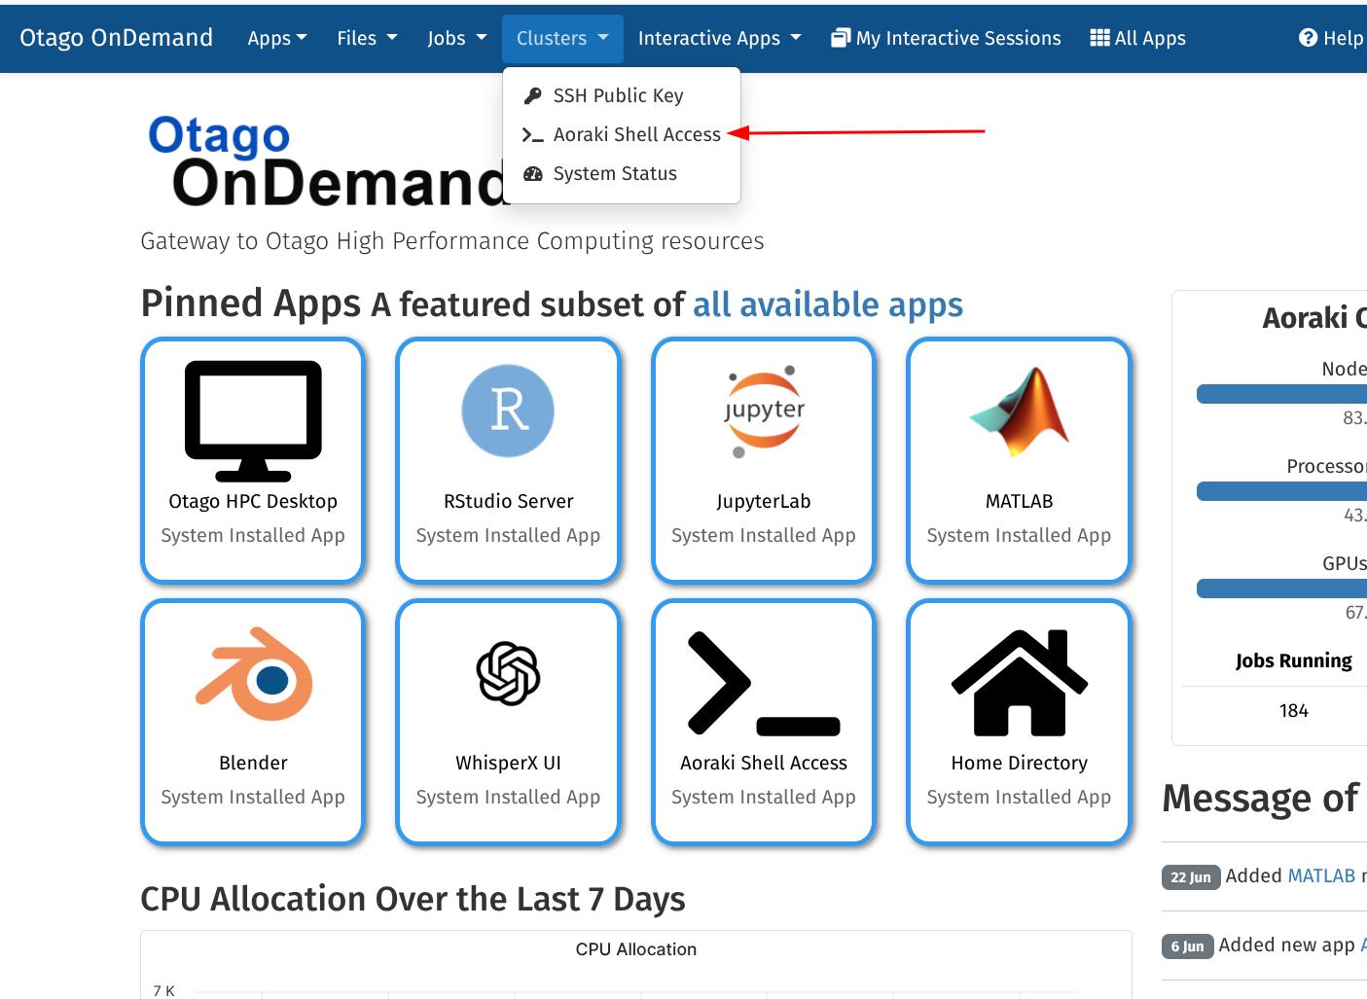The image size is (1367, 999).
Task: Click the Processors usage progress bar
Action: 1281,491
